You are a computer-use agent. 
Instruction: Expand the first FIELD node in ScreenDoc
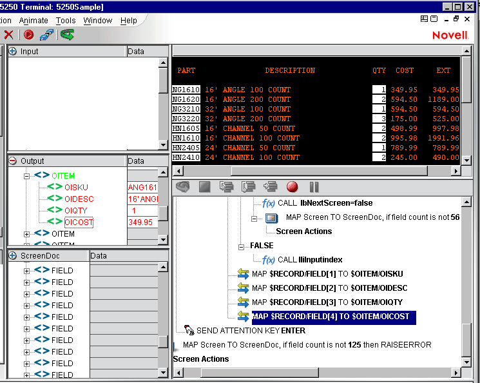27,270
